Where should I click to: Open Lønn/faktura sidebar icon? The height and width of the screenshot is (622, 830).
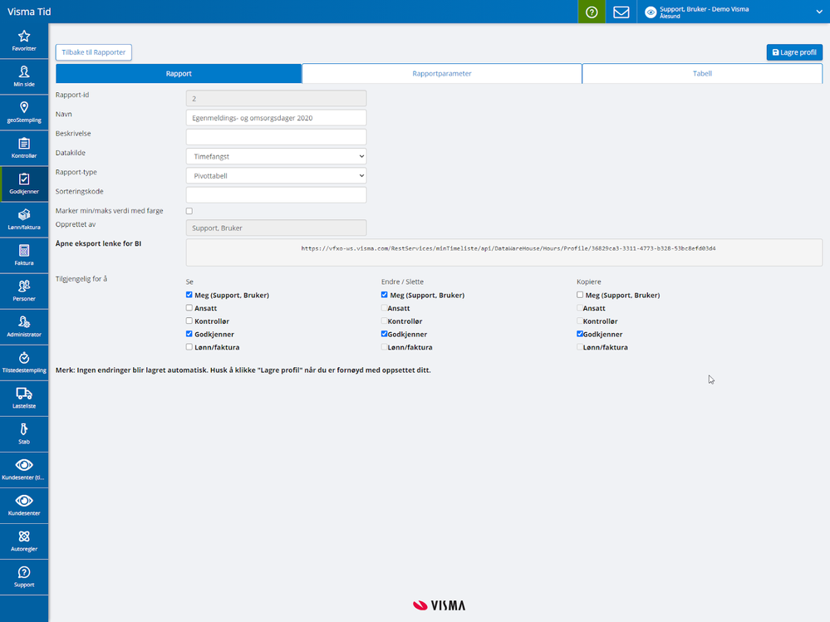point(24,215)
